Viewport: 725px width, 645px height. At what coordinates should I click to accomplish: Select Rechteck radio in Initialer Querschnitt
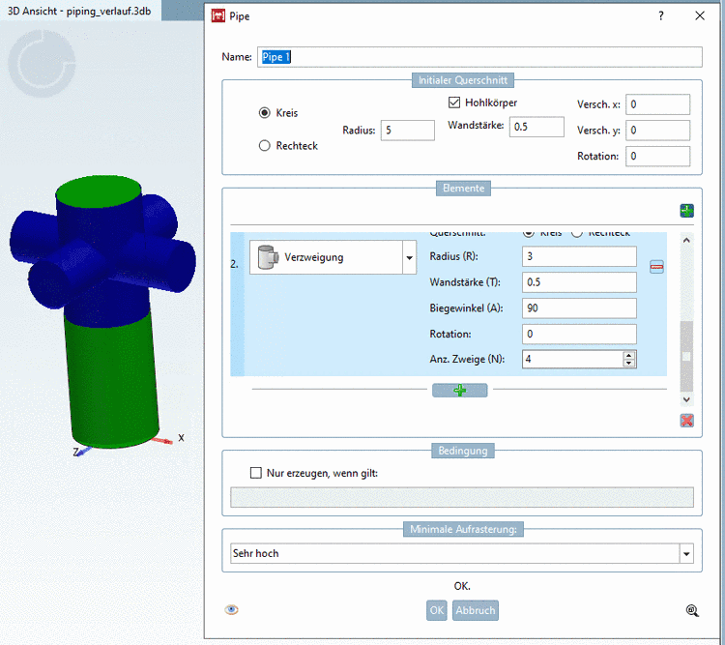pyautogui.click(x=265, y=146)
